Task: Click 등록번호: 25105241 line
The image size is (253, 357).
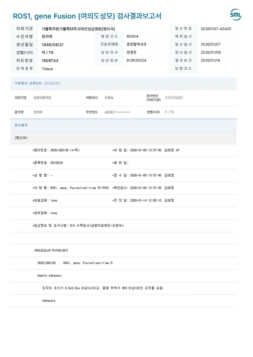Action: pos(48,163)
